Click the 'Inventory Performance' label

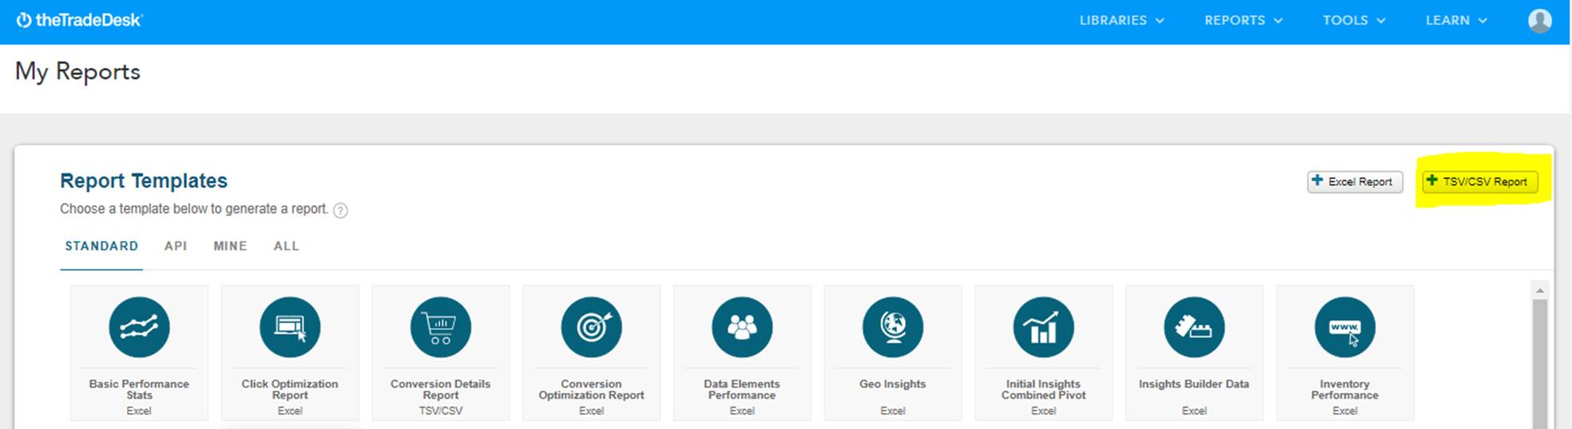point(1345,389)
